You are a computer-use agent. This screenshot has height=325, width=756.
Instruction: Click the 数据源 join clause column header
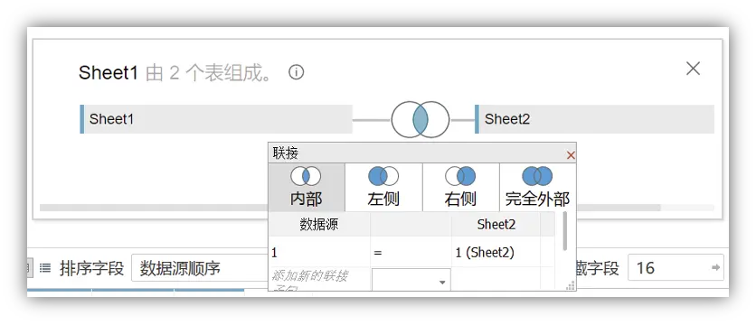click(319, 225)
